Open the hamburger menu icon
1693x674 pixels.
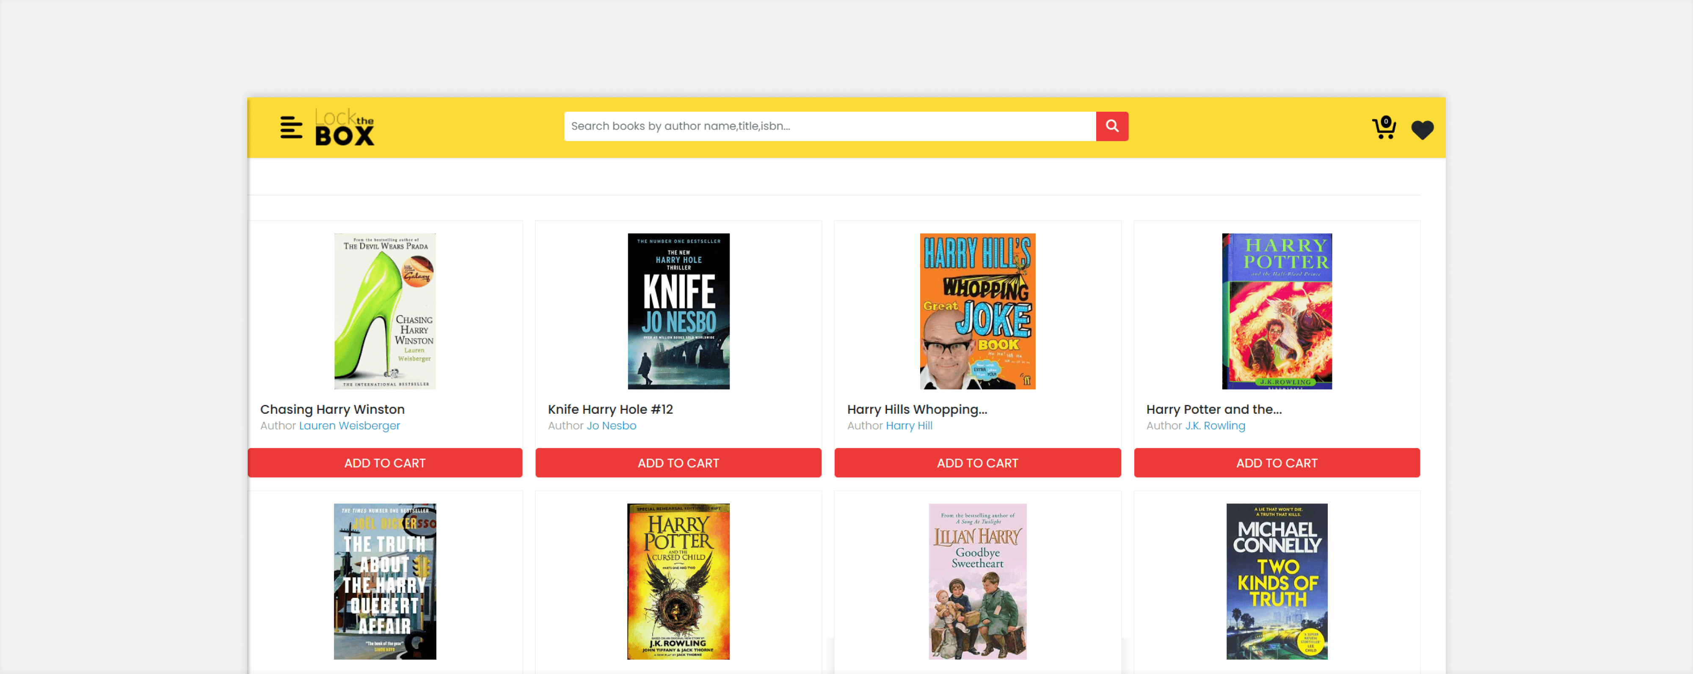[290, 127]
